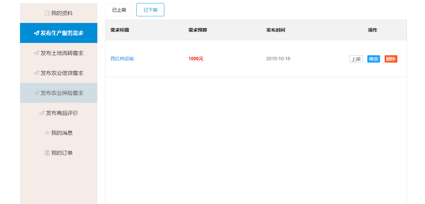This screenshot has height=204, width=425.
Task: Select the 已下架 tab
Action: [150, 10]
